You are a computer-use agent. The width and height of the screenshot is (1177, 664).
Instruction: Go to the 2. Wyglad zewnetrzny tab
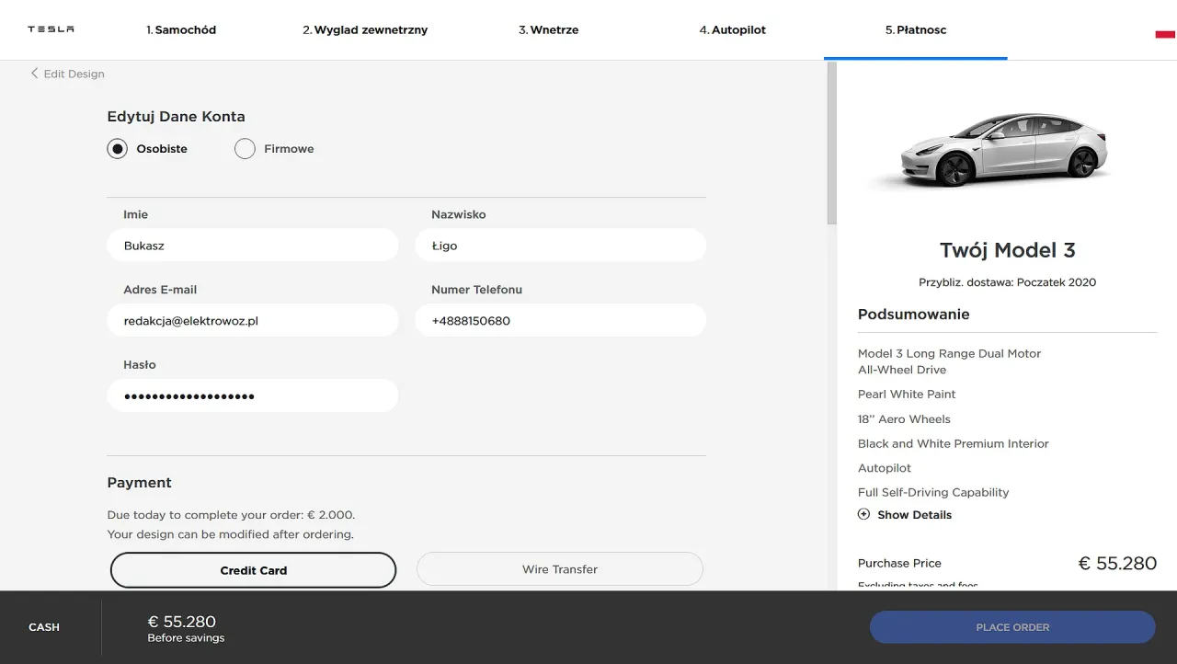pyautogui.click(x=365, y=30)
